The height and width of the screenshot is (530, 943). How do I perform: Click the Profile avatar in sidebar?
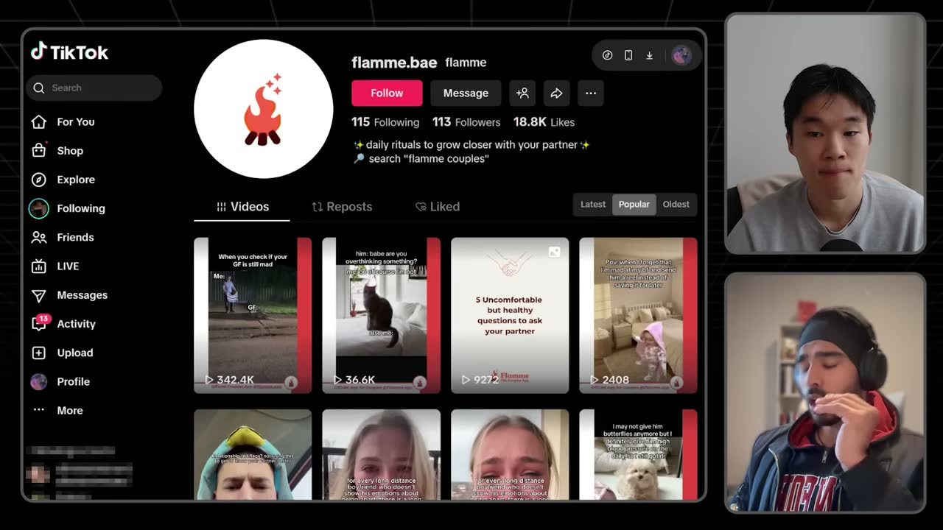point(39,381)
